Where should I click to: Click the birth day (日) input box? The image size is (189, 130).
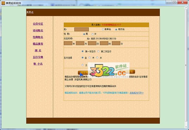(92, 43)
